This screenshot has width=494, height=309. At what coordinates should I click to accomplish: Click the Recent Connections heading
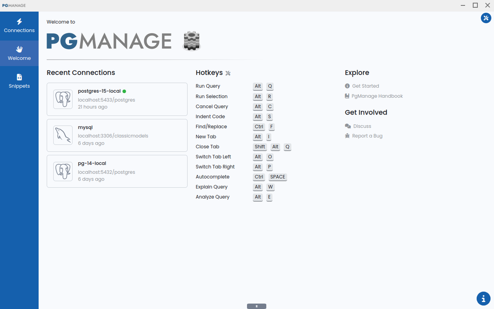81,73
